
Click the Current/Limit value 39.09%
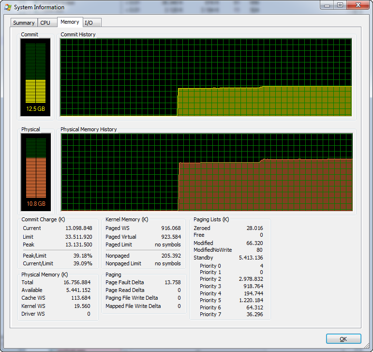[83, 263]
